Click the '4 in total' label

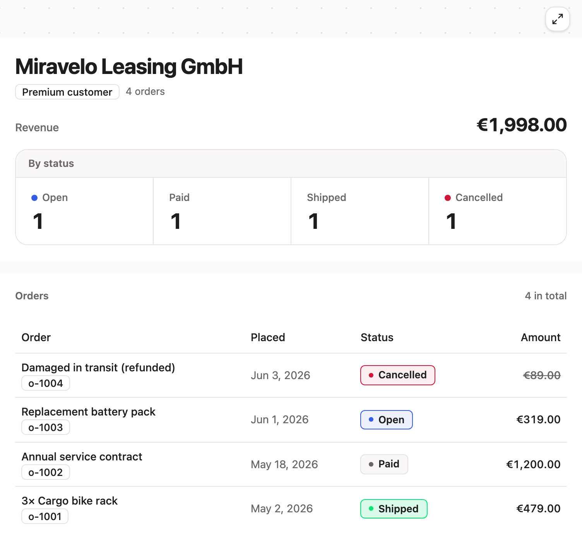546,296
